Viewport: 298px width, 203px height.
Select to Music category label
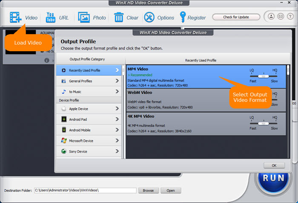pos(75,92)
